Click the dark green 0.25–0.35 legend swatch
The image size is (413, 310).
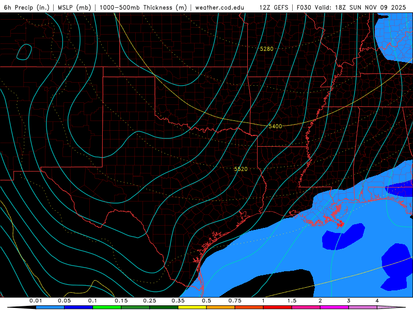164,307
